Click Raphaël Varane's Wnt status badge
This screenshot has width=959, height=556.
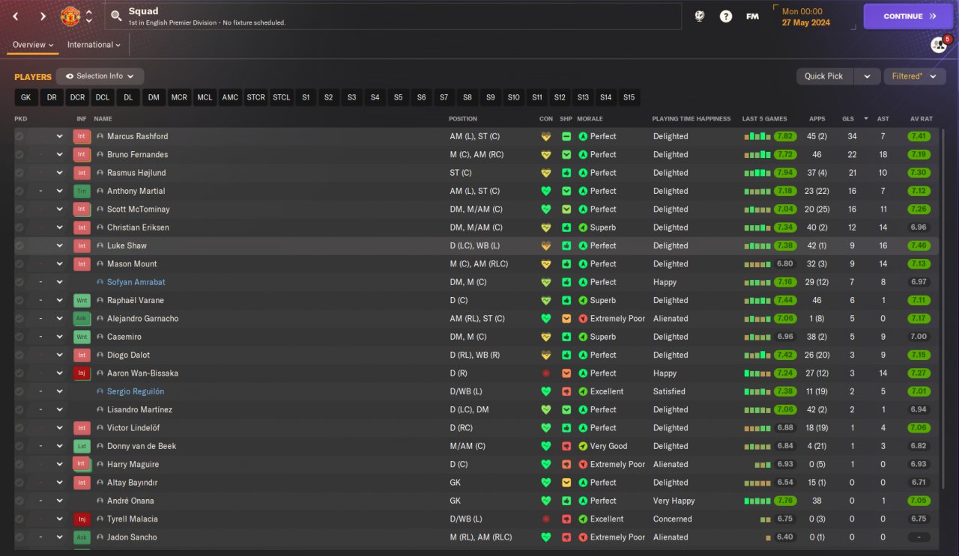pos(82,300)
